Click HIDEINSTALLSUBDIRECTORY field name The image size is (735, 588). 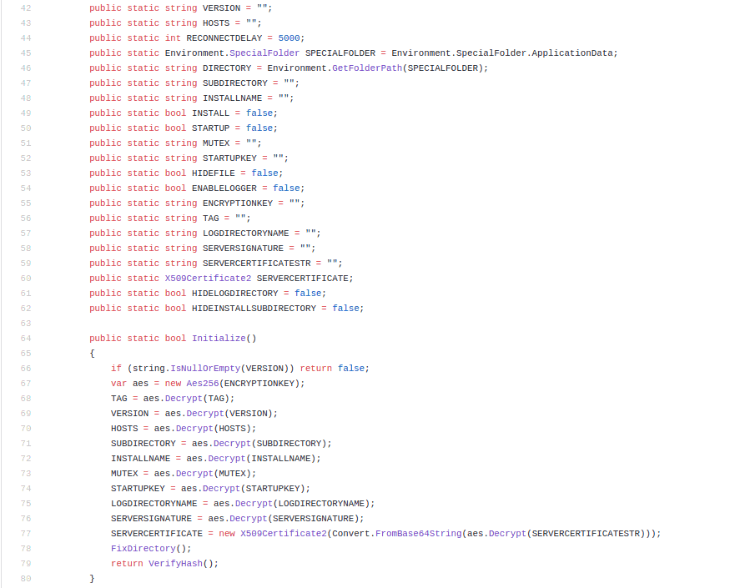[254, 308]
